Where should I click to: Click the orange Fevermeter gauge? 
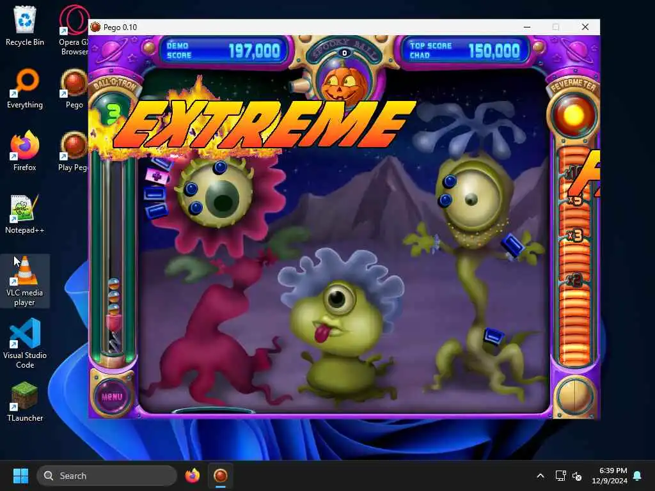coord(575,257)
